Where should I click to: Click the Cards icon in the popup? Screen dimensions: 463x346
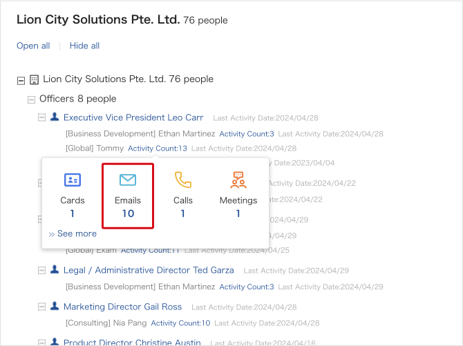[x=73, y=180]
